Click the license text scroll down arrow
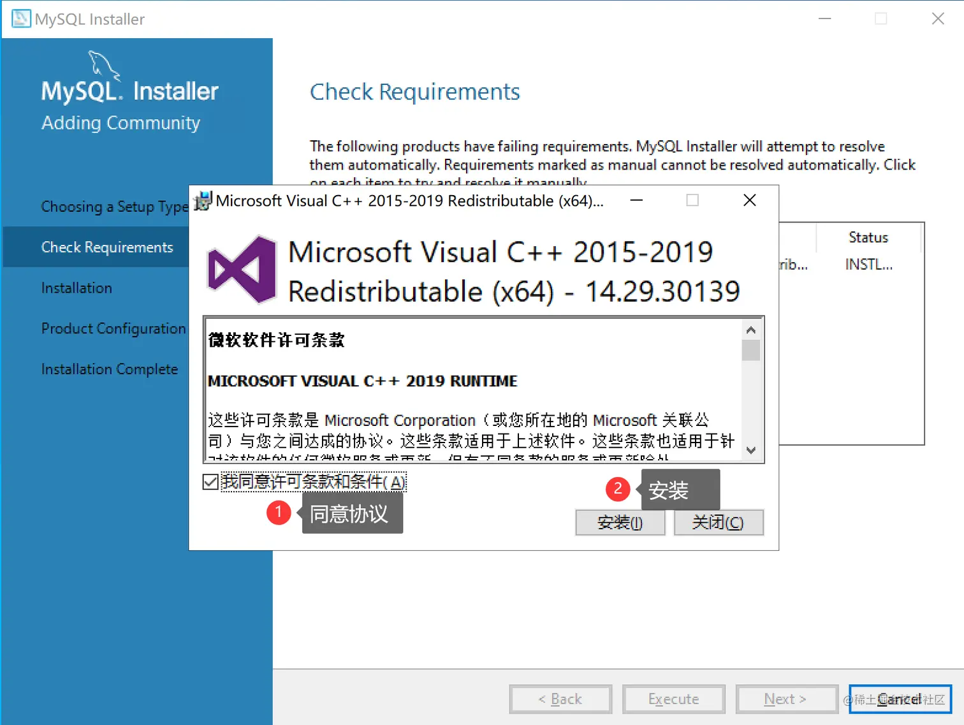 coord(751,450)
